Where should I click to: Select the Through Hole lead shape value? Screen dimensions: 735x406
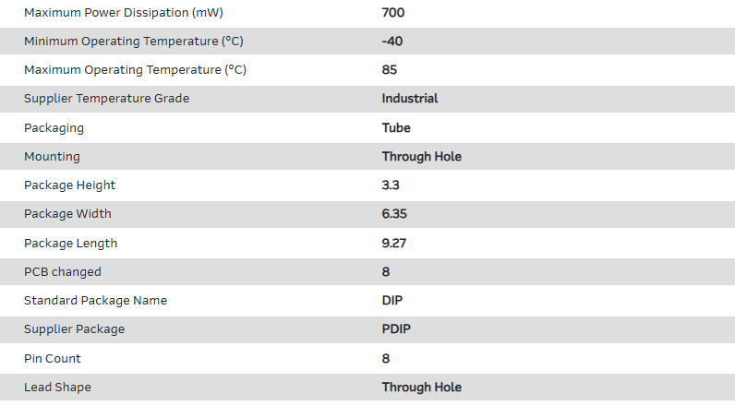[x=421, y=388]
